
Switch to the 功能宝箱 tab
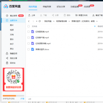coord(75,7)
